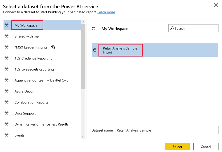
Task: Click the workspace icon beside Azure Decom
Action: coord(7,91)
